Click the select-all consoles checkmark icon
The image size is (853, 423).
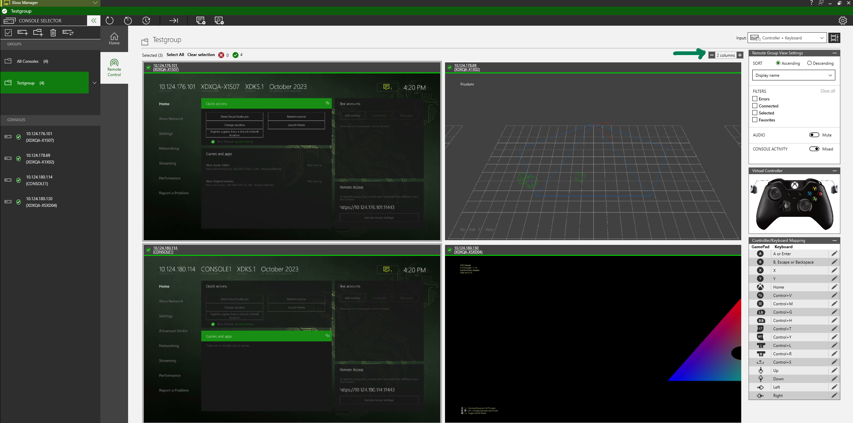tap(8, 33)
